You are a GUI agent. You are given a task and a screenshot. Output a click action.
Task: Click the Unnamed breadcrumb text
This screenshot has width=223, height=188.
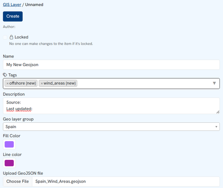34,4
